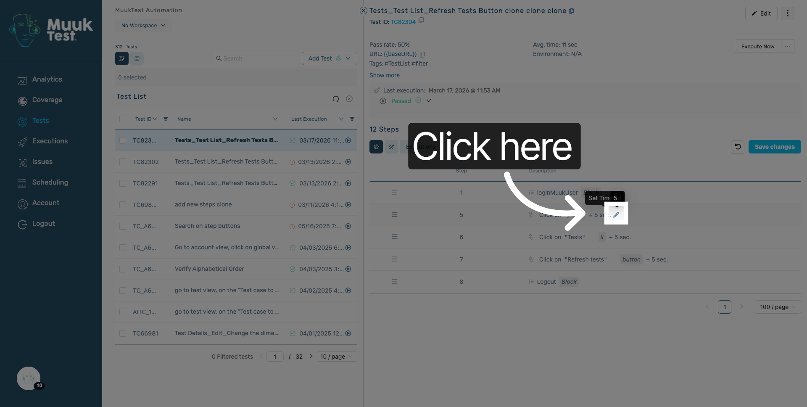Click the Save changes button
The height and width of the screenshot is (407, 807).
[775, 147]
